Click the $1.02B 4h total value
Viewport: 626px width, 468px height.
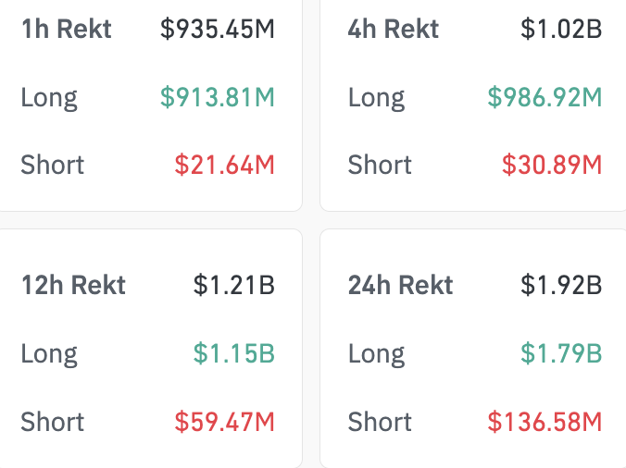[x=561, y=30]
